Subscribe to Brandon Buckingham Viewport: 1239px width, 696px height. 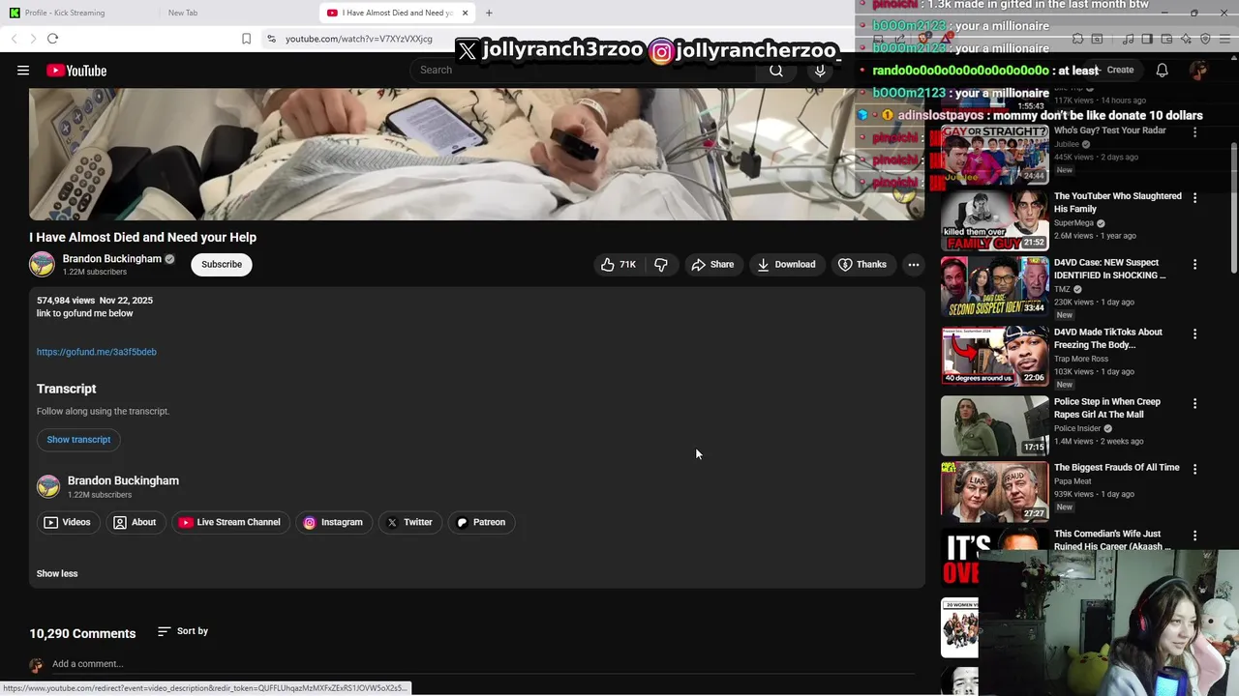pyautogui.click(x=222, y=264)
